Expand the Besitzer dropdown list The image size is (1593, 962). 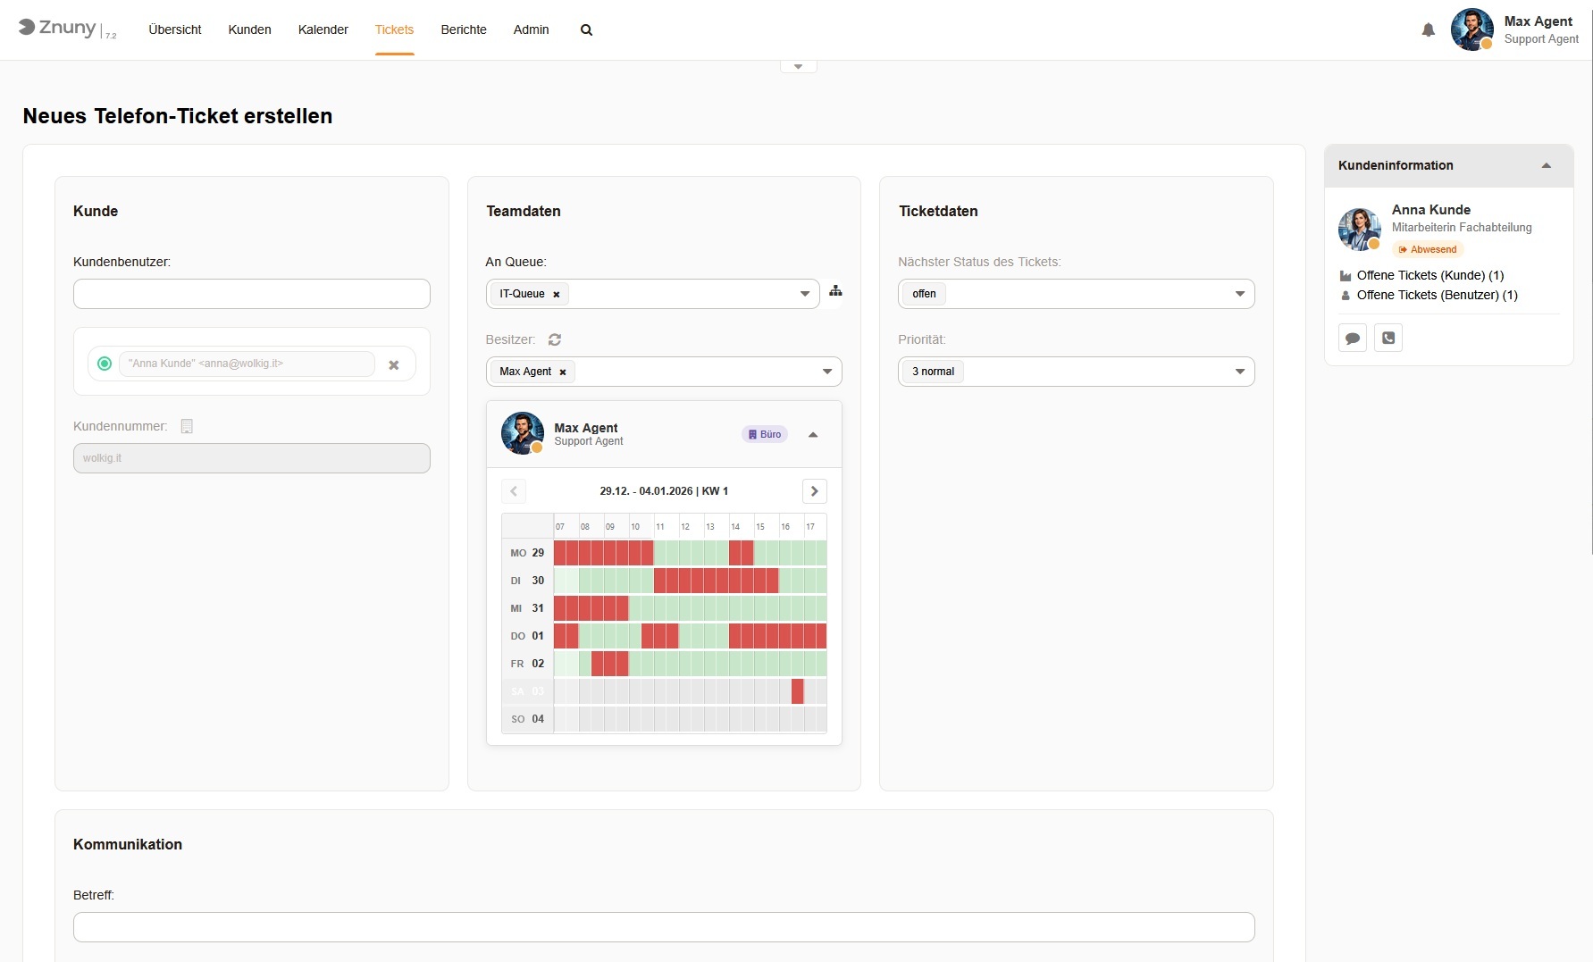click(x=826, y=372)
